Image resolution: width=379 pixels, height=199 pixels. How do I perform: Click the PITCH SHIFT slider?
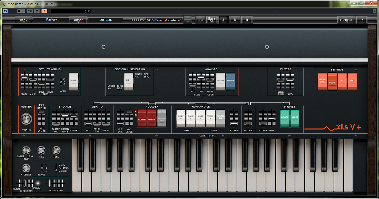pyautogui.click(x=25, y=183)
